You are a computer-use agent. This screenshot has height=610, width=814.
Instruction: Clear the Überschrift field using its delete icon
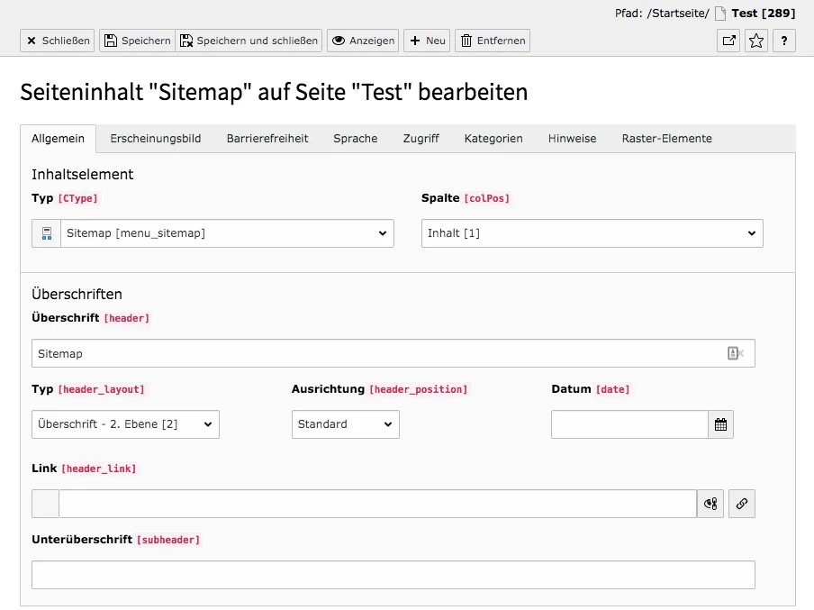click(x=738, y=353)
